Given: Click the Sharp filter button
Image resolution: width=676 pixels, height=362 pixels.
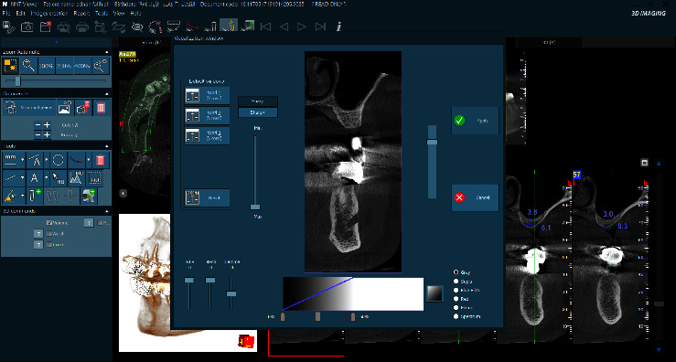Looking at the screenshot, I should [x=258, y=112].
